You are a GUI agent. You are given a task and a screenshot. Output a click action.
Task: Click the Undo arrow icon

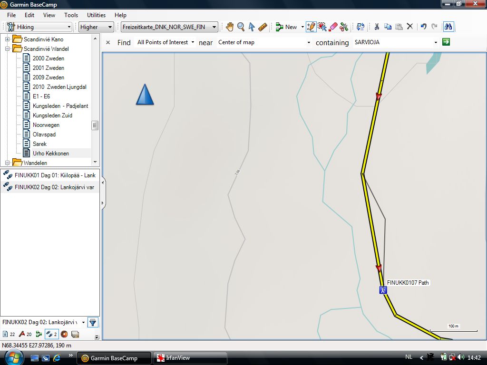pyautogui.click(x=423, y=27)
